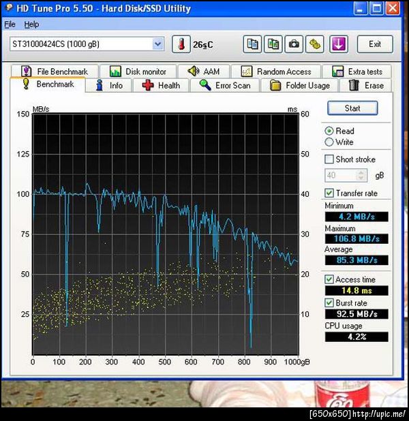Click the Exit button
Image resolution: width=409 pixels, height=421 pixels.
tap(375, 44)
